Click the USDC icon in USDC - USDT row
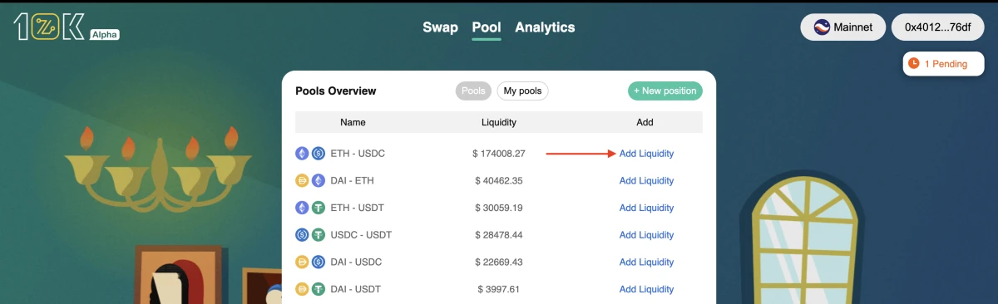The height and width of the screenshot is (304, 998). pos(302,235)
